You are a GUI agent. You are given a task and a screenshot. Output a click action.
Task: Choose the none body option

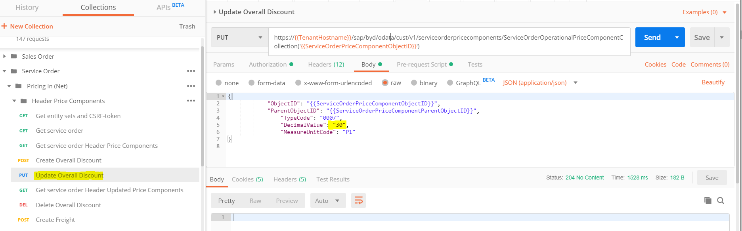tap(219, 83)
